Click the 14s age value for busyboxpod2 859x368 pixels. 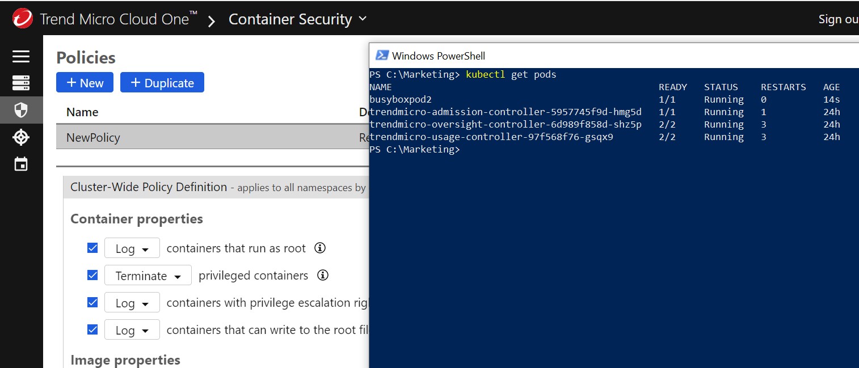[x=832, y=99]
